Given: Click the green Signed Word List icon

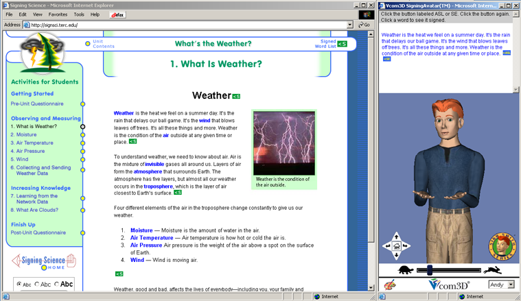Looking at the screenshot, I should 342,44.
